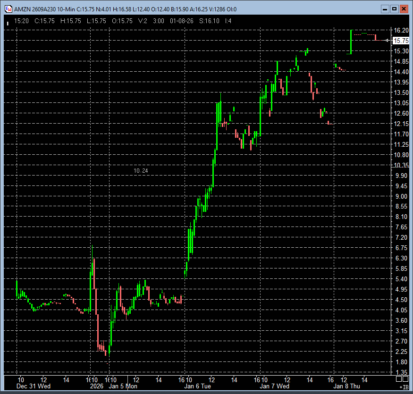Click the highlighted 15.75 current price tag
This screenshot has height=394, width=413.
point(400,41)
